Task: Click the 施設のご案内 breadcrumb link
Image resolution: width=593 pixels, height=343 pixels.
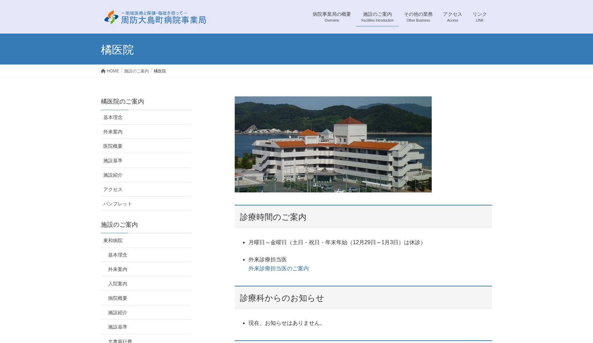Action: click(136, 71)
